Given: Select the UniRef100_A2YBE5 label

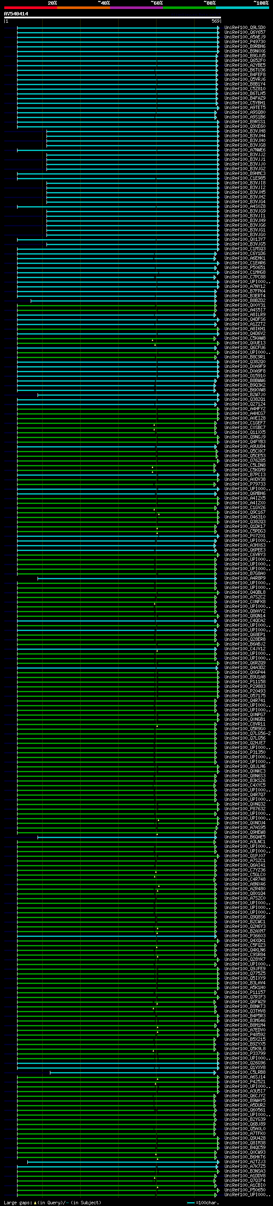Looking at the screenshot, I should [244, 65].
